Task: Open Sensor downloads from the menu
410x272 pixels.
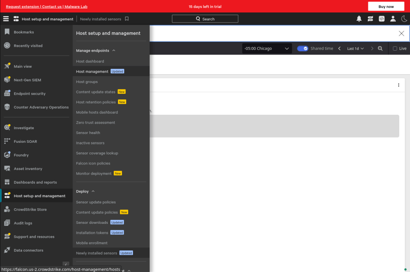Action: coord(92,222)
